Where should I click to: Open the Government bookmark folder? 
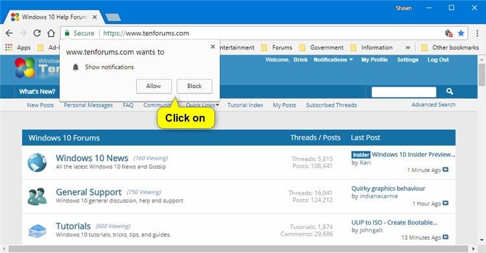(x=321, y=47)
